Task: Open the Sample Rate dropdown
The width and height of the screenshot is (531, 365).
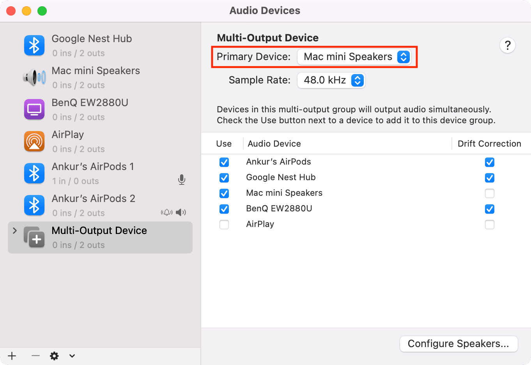Action: [331, 80]
